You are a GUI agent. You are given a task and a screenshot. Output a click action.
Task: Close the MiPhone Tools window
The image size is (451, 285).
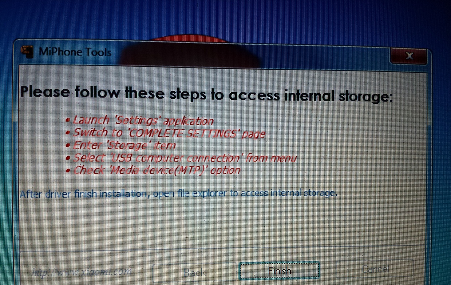[x=409, y=56]
